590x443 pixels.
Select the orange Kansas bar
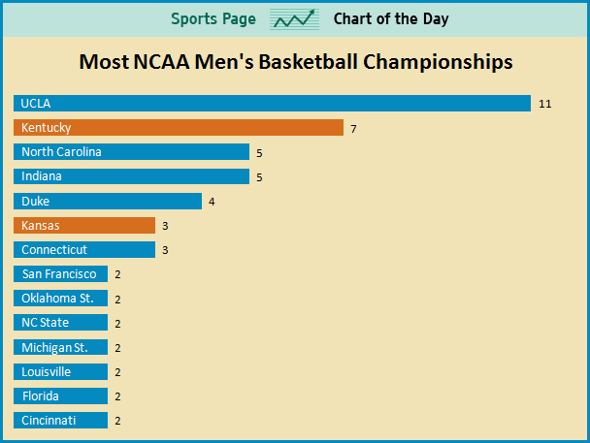tap(84, 226)
